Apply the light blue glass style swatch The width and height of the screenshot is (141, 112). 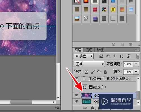[131, 9]
